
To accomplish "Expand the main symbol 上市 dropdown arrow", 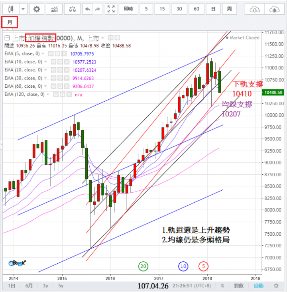I will pyautogui.click(x=102, y=38).
